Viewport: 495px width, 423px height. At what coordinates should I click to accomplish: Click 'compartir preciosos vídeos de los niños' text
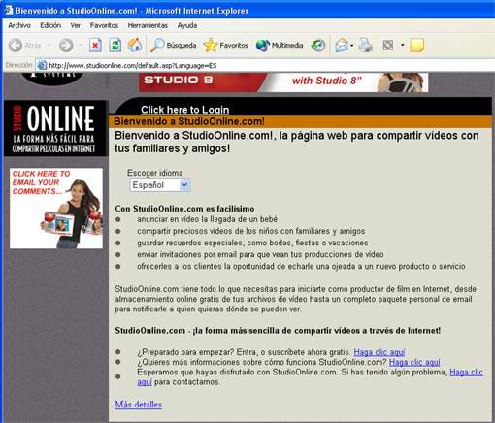(250, 231)
